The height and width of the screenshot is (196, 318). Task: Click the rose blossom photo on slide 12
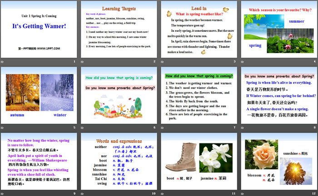tap(262, 155)
